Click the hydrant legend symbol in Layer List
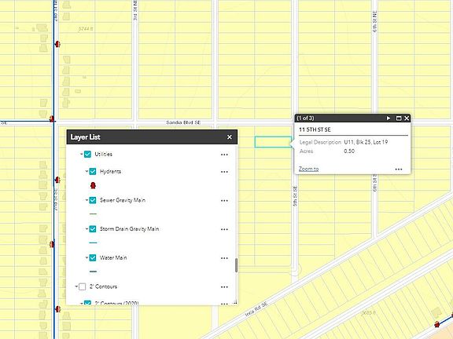Viewport: 453px width, 339px height. (93, 185)
